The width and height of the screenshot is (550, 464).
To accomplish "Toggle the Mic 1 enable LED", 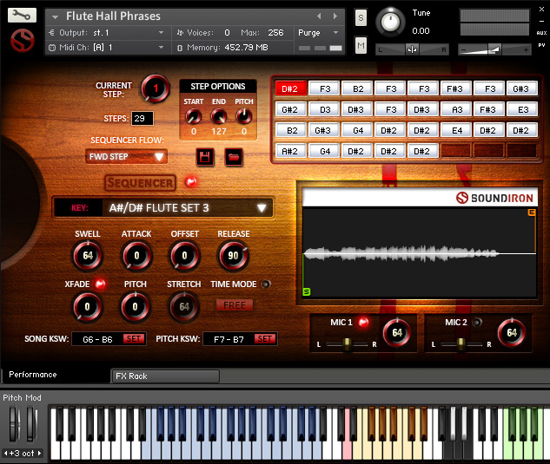I will (363, 322).
